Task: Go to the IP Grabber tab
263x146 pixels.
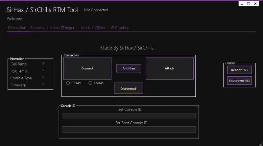Action: pyautogui.click(x=119, y=28)
